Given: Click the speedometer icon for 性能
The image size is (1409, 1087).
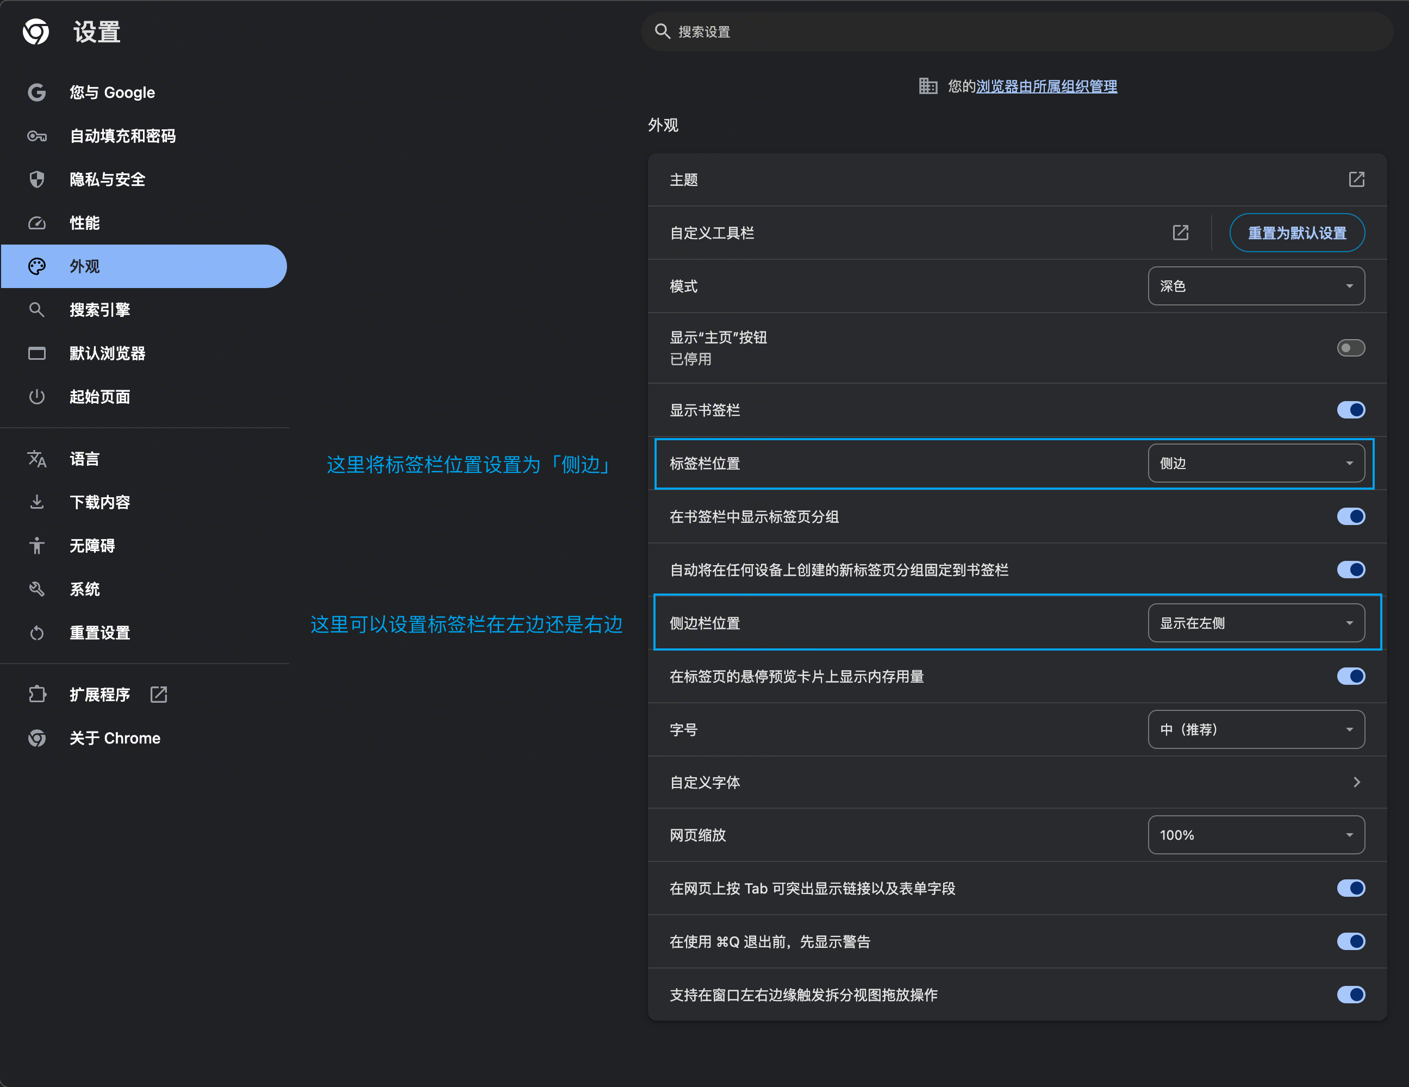Looking at the screenshot, I should (x=37, y=223).
